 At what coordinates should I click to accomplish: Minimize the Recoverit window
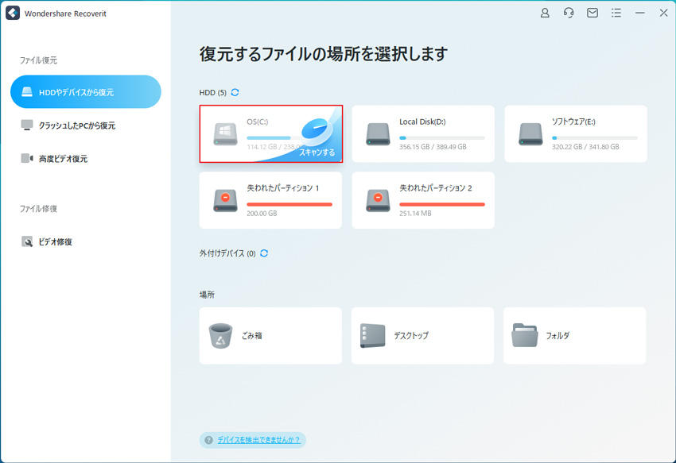click(x=640, y=14)
